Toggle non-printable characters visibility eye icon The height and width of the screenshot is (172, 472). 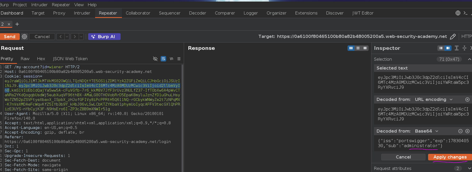point(155,59)
